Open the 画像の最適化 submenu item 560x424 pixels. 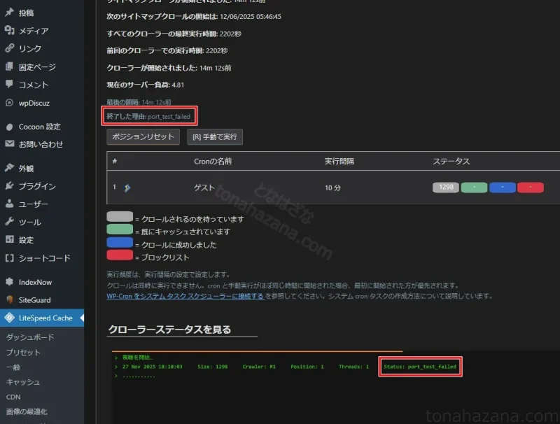coord(28,411)
